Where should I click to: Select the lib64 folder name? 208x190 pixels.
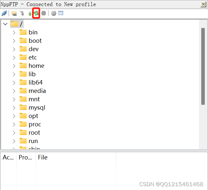pos(36,83)
